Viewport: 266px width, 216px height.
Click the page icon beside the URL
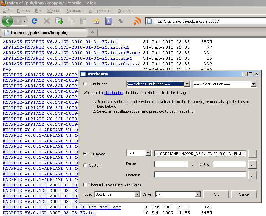[x=149, y=21]
